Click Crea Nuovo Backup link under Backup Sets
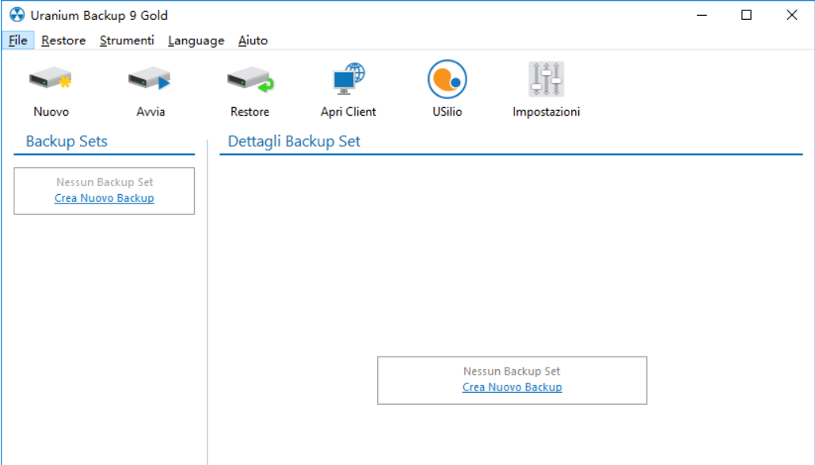Screen dimensions: 815x465 [x=104, y=198]
